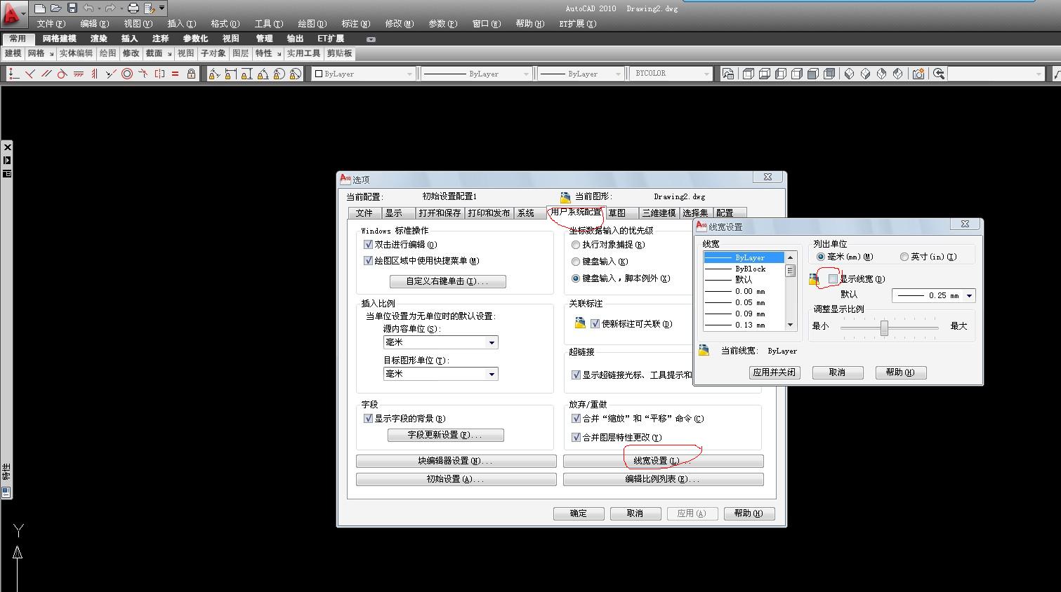Image resolution: width=1061 pixels, height=592 pixels.
Task: Choose the perpendicular constraint icon
Action: (x=30, y=74)
